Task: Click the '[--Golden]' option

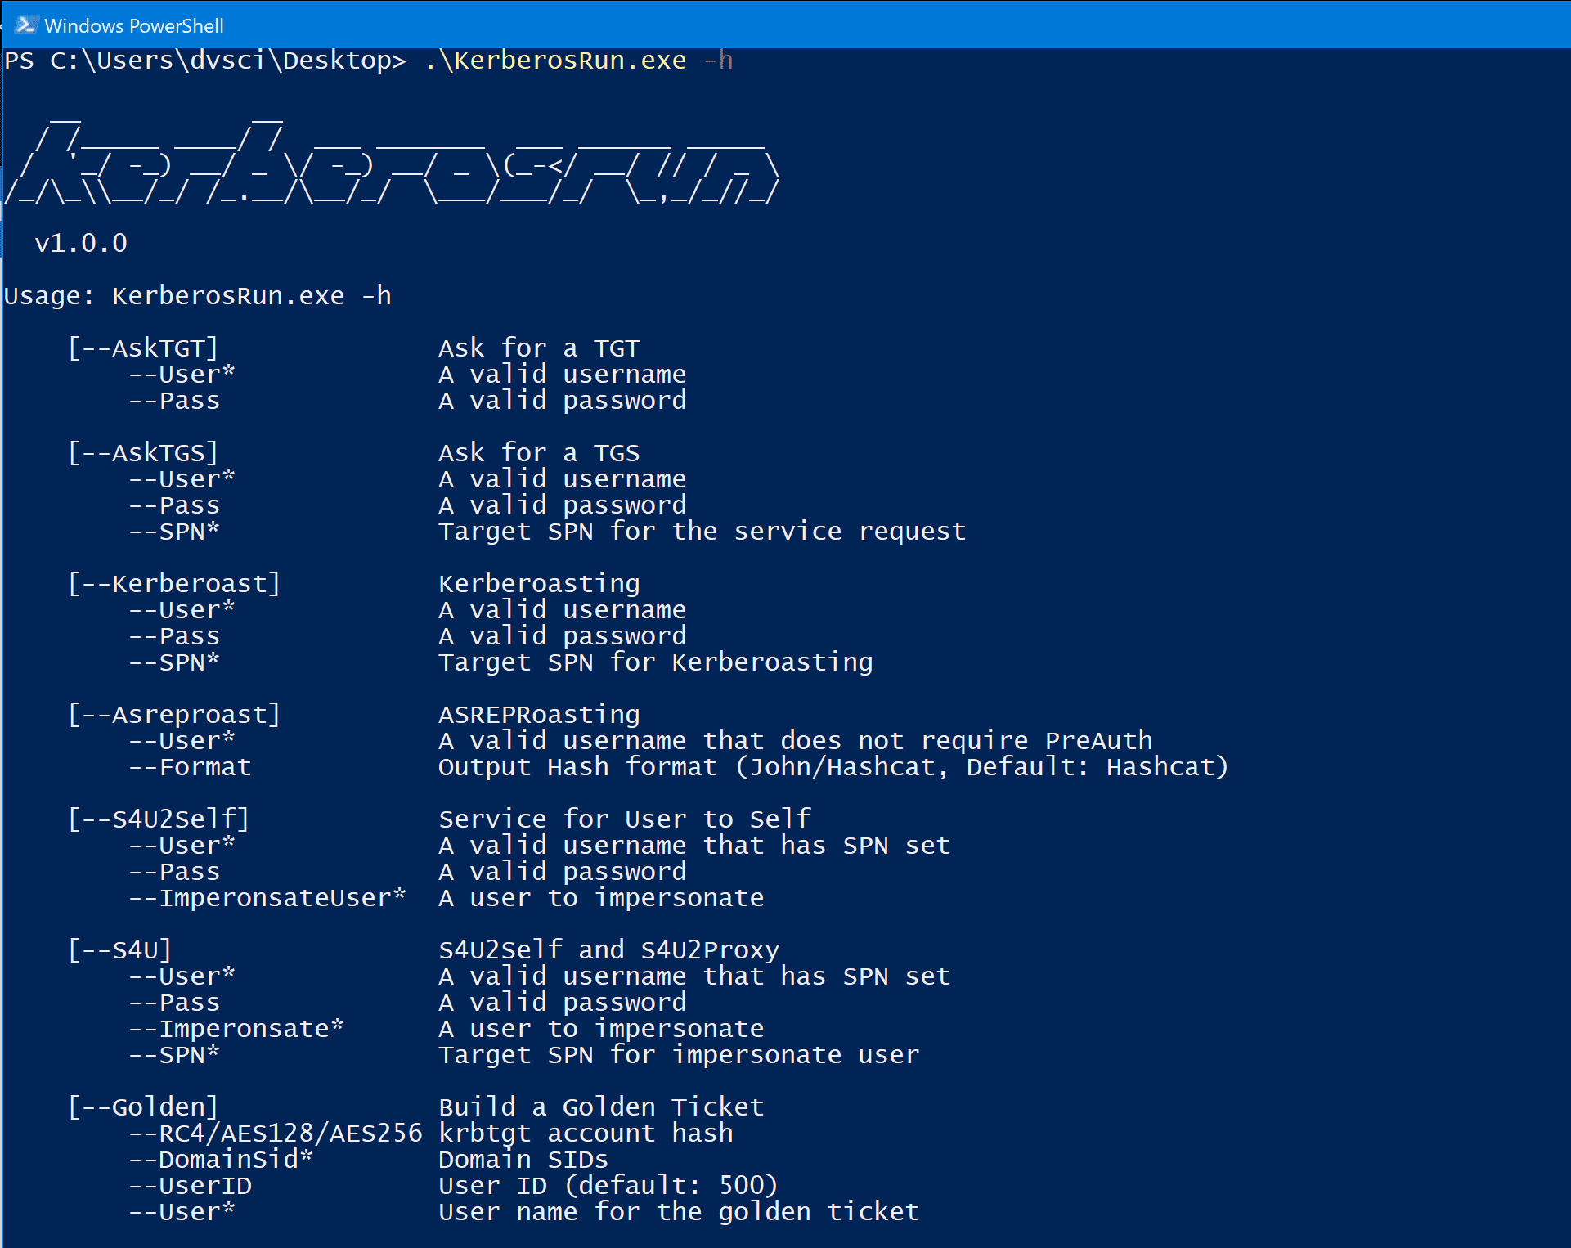Action: (143, 1107)
